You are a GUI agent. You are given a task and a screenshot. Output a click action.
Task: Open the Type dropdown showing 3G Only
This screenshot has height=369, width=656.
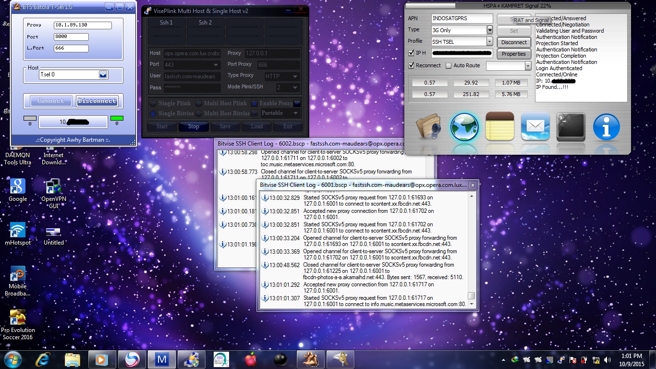tap(489, 29)
